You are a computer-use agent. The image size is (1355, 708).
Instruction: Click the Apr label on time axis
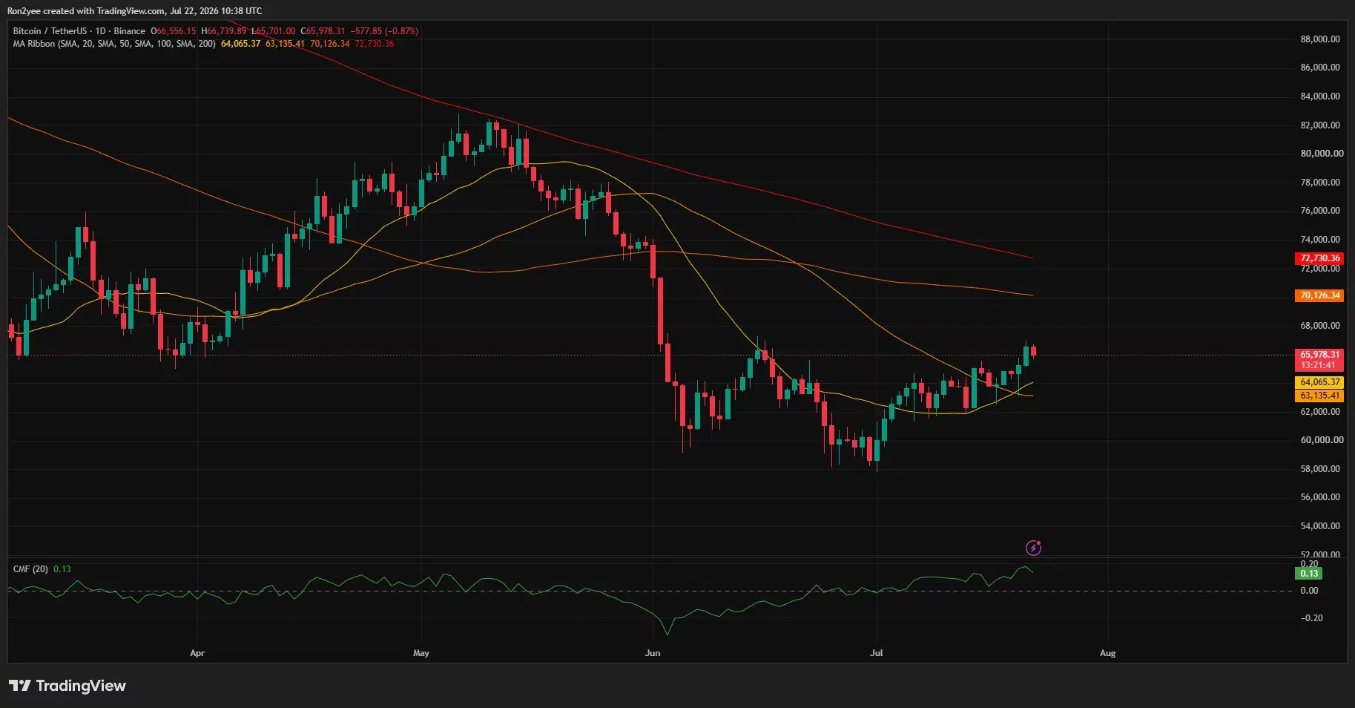197,653
